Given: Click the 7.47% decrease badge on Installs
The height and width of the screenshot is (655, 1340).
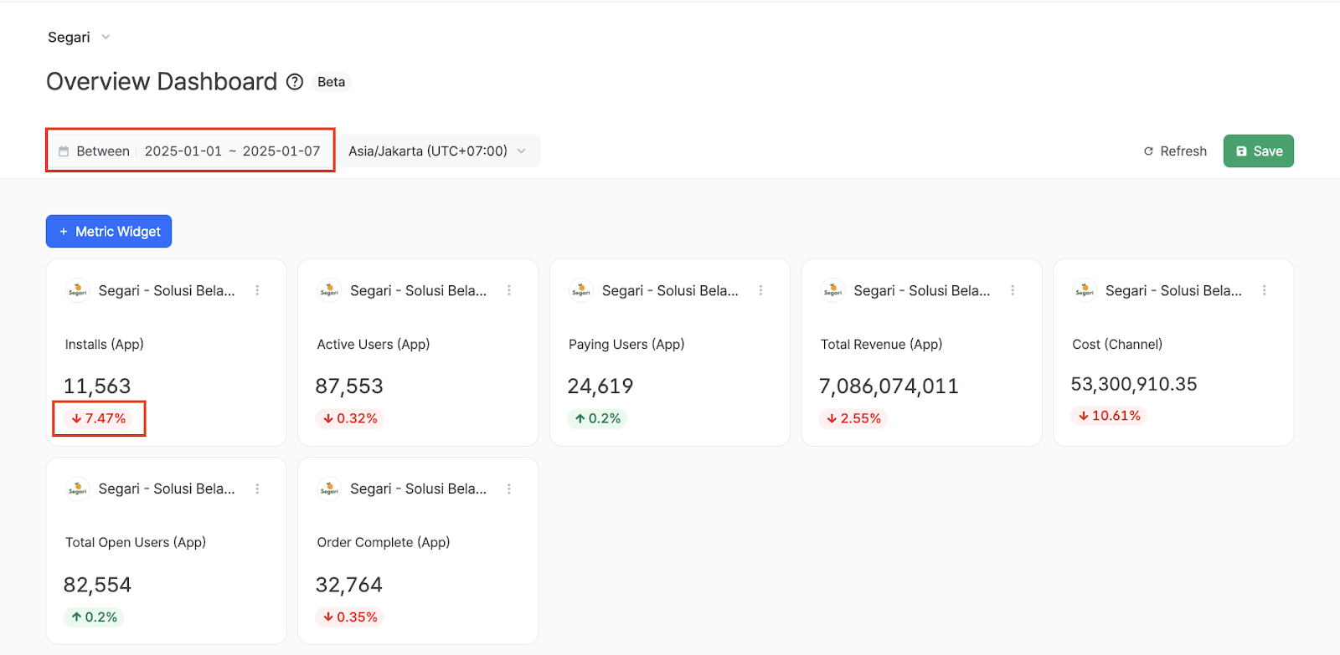Looking at the screenshot, I should coord(99,418).
